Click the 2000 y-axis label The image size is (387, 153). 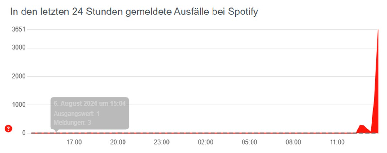(x=19, y=76)
